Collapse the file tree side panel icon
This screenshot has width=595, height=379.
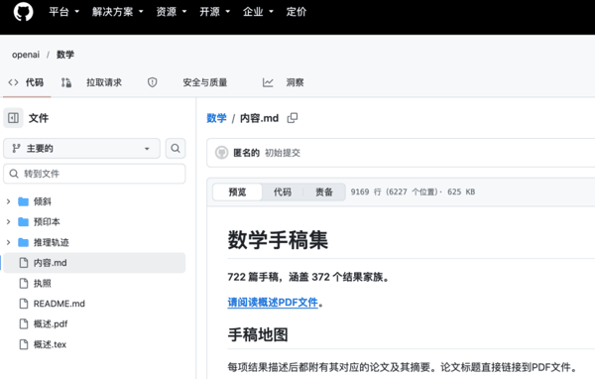click(x=13, y=118)
